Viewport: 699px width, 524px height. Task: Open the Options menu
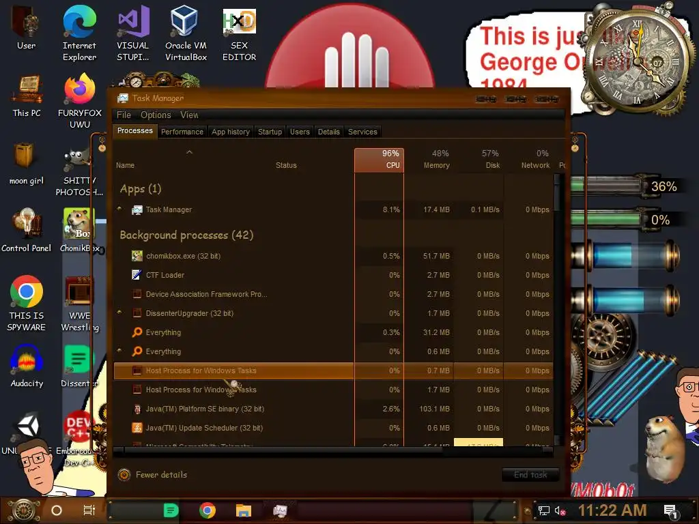(156, 115)
